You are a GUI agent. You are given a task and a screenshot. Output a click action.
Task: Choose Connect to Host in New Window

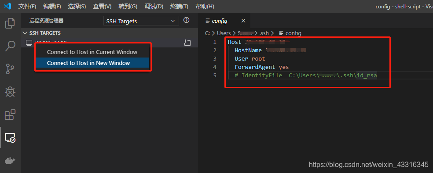click(92, 63)
